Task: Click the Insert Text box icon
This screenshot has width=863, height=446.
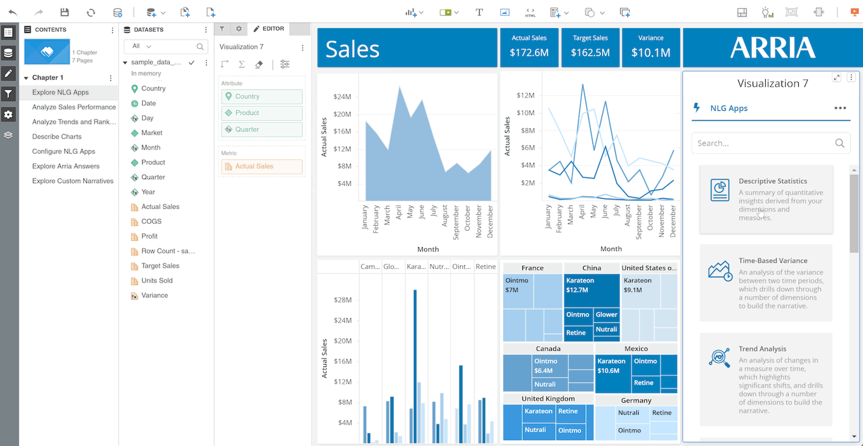Action: point(479,13)
